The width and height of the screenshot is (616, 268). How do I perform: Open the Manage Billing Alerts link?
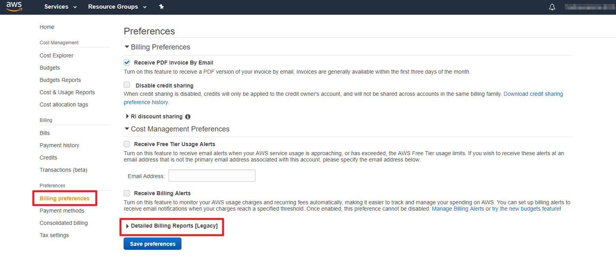tap(458, 209)
